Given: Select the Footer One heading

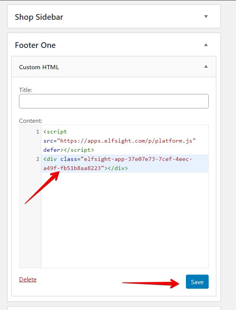Looking at the screenshot, I should pos(35,45).
